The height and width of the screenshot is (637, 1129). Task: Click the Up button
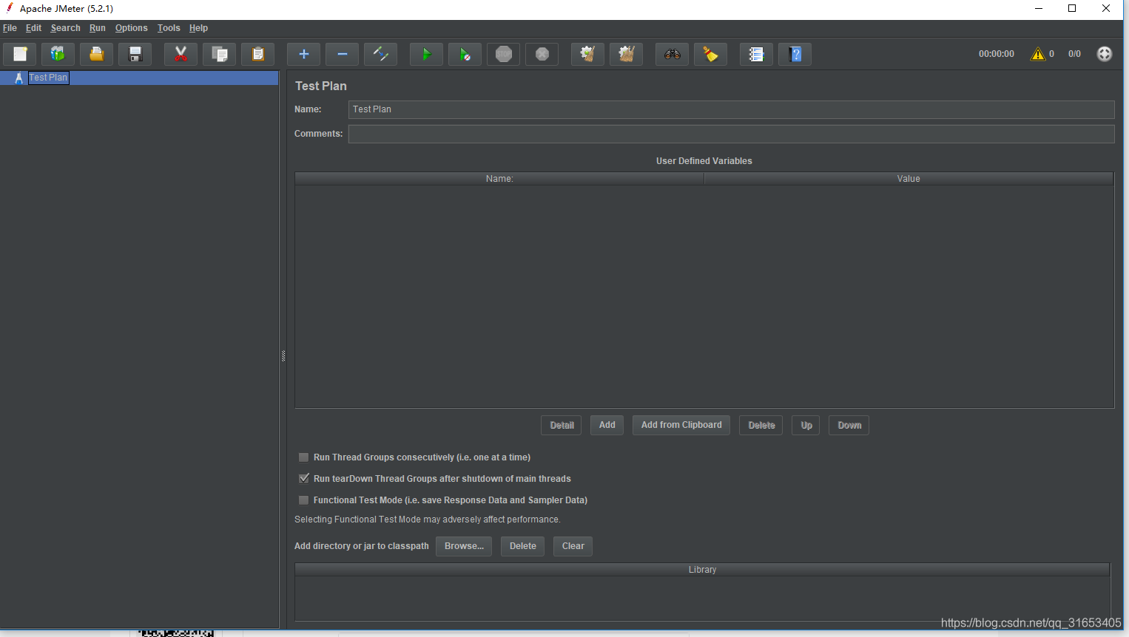(x=806, y=425)
